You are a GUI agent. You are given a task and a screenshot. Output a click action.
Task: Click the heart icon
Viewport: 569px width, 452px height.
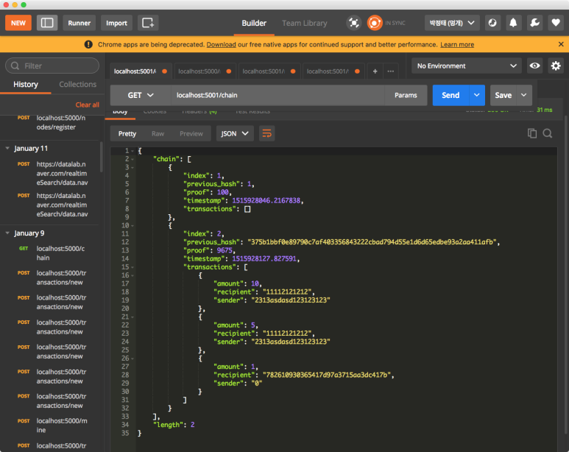[556, 23]
